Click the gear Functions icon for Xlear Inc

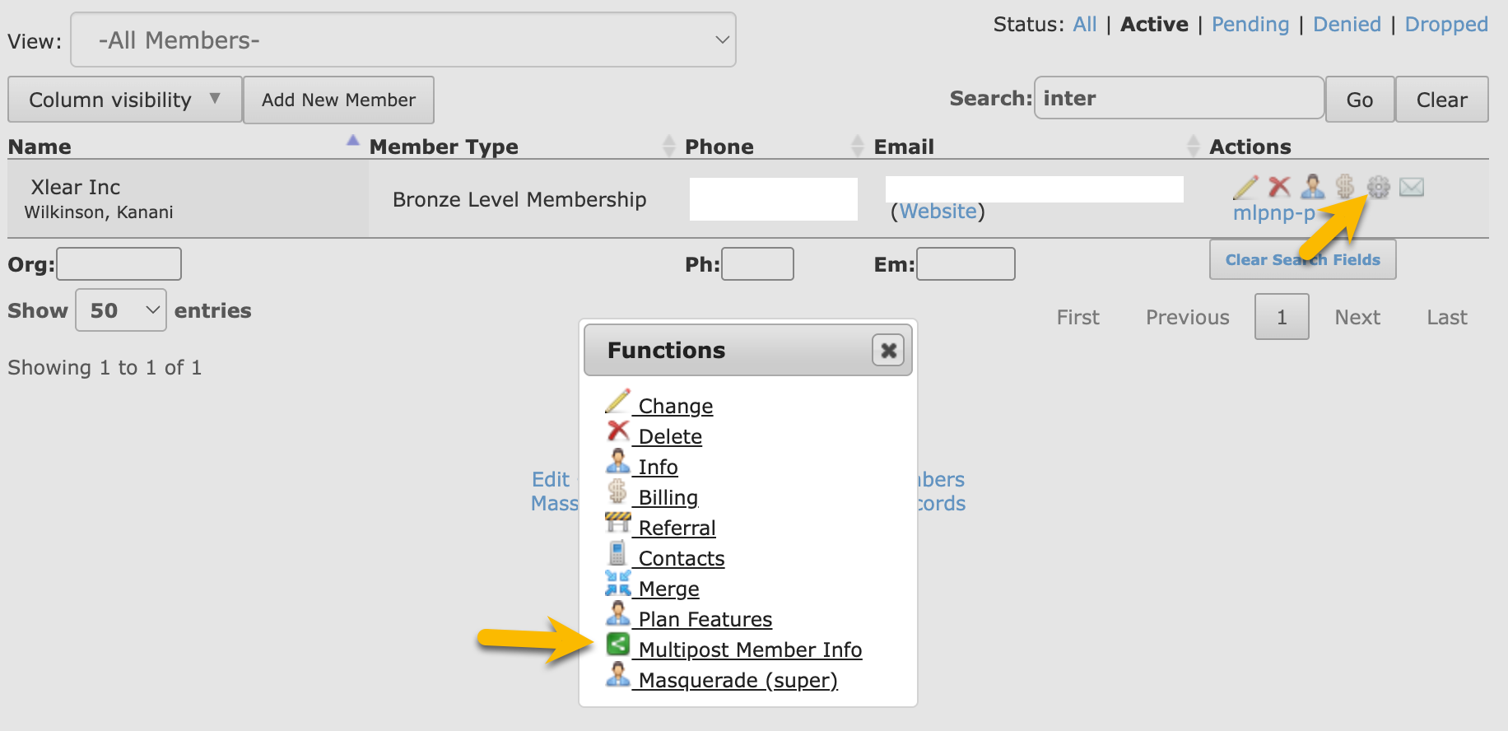click(x=1379, y=188)
